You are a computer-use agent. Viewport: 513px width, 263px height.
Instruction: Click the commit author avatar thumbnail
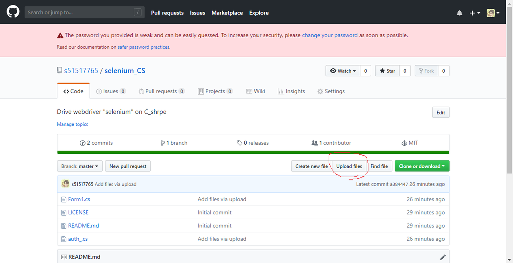65,184
